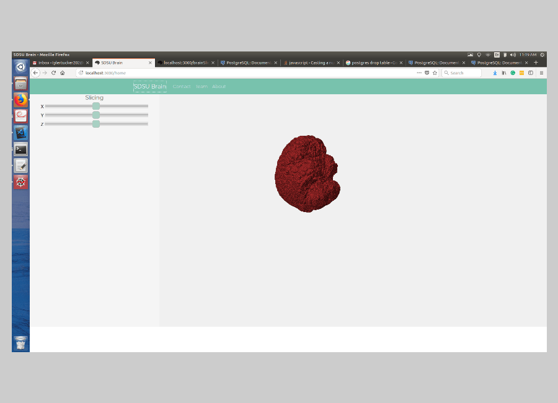Open Visual Studio Code from the dock
Screen dimensions: 558x403
(x=21, y=132)
